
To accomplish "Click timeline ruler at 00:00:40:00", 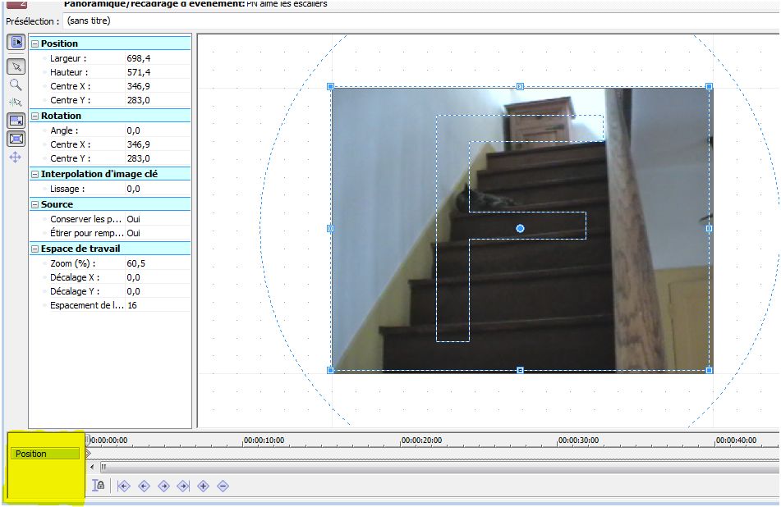I will [736, 441].
